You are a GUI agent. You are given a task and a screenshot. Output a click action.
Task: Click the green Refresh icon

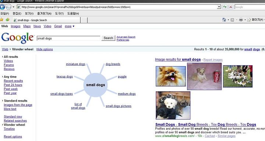[x=225, y=7]
